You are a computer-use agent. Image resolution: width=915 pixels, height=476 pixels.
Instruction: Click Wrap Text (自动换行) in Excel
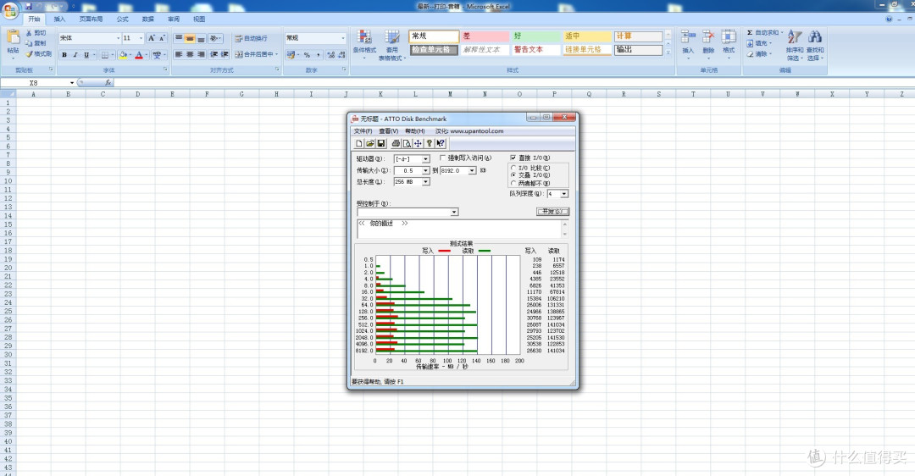click(251, 38)
